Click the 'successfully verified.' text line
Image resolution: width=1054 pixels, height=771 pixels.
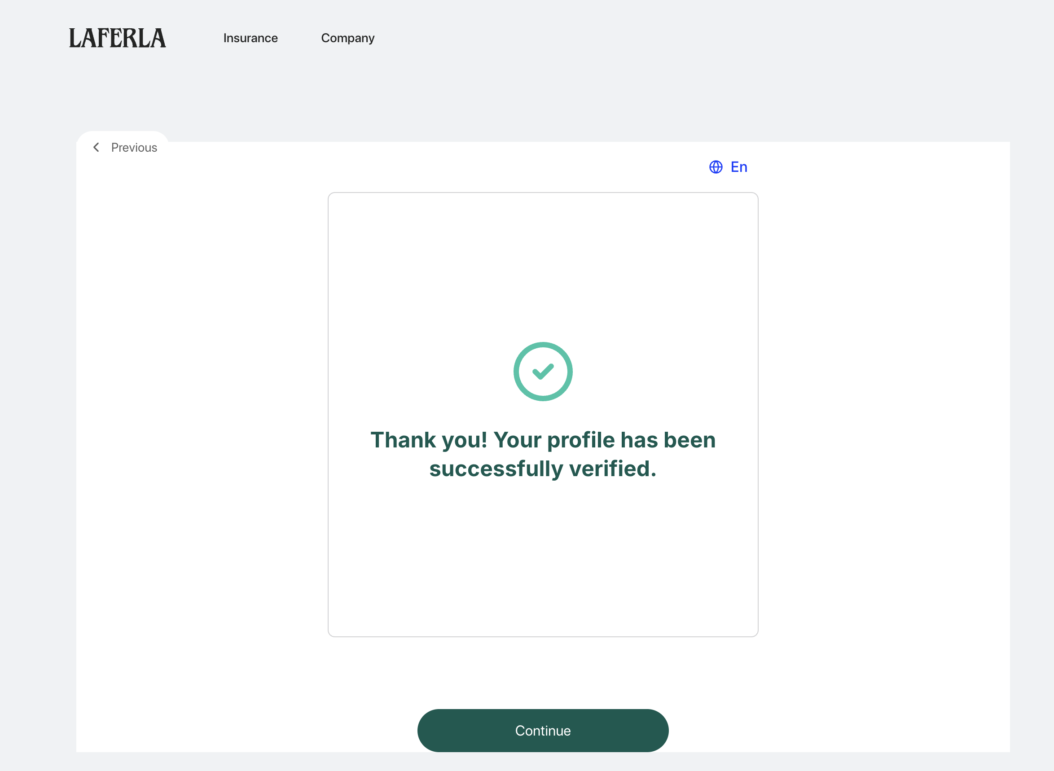click(x=543, y=469)
